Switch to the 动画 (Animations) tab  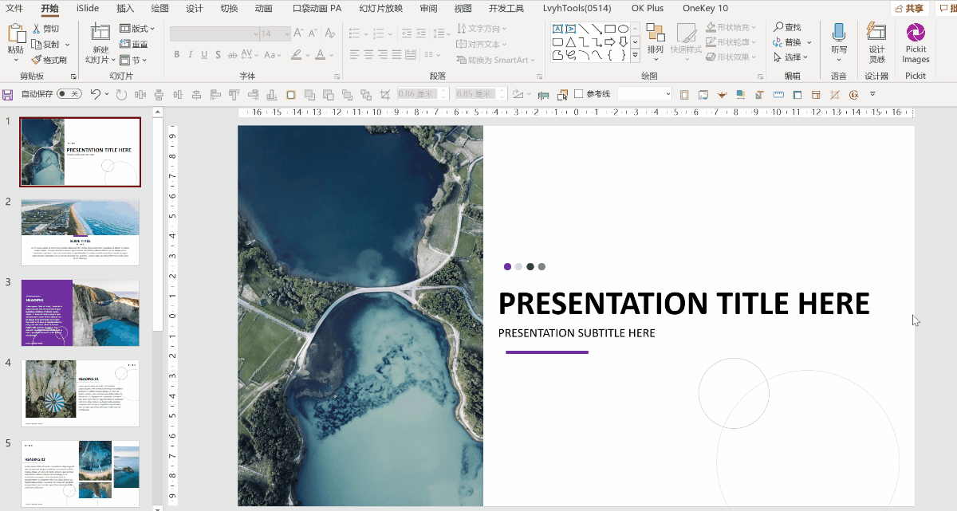[263, 8]
